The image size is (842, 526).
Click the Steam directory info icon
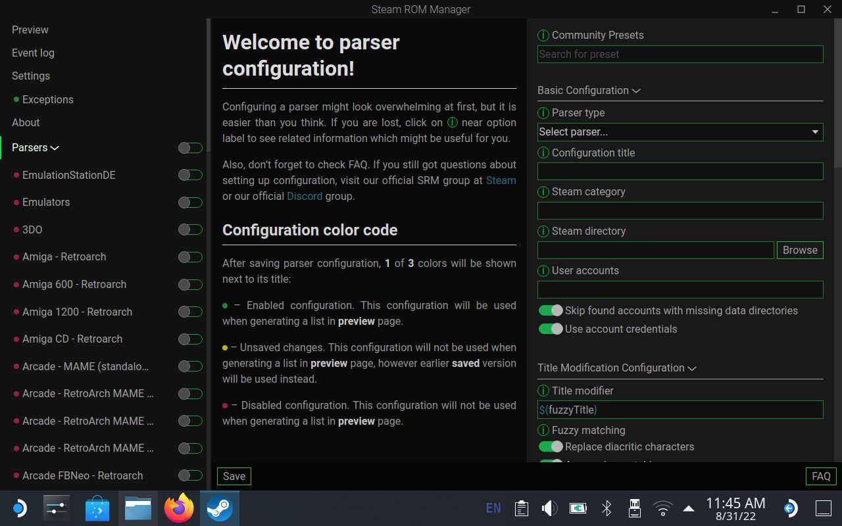543,231
